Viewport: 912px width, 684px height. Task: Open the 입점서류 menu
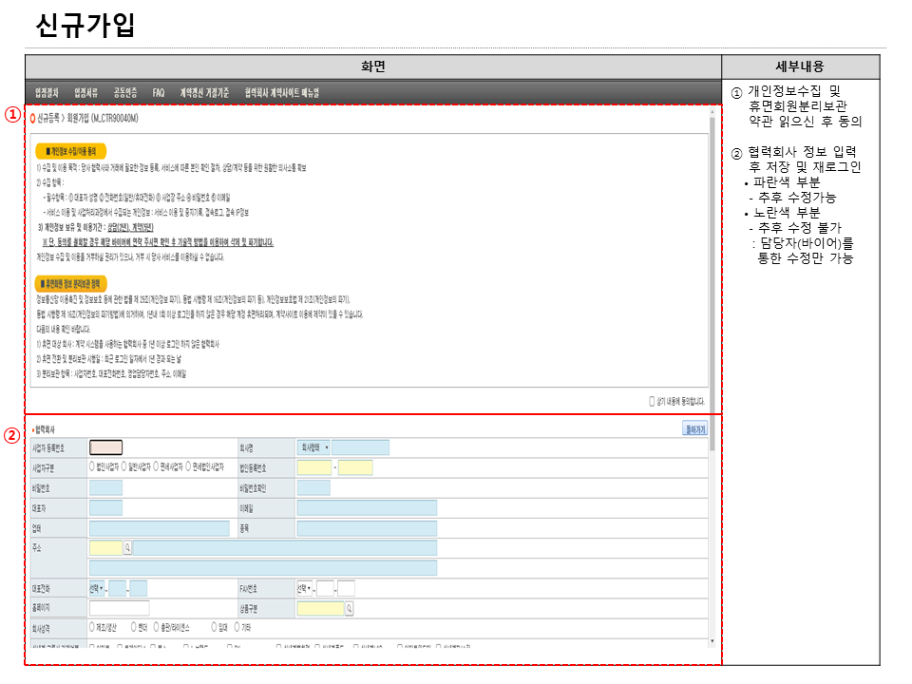[86, 93]
